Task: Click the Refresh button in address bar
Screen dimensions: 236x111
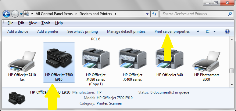Action: pyautogui.click(x=154, y=14)
